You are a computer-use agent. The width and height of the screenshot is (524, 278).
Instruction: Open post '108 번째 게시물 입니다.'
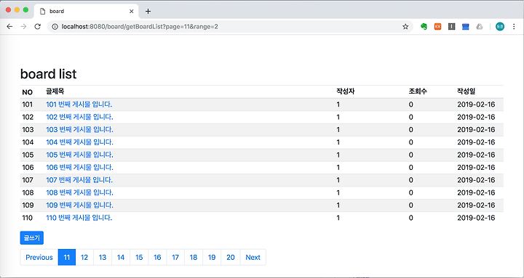click(79, 192)
